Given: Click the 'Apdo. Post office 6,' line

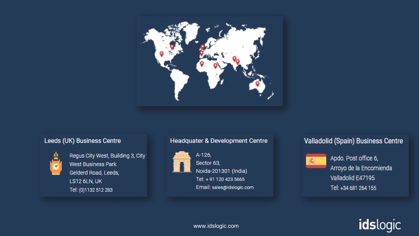Looking at the screenshot, I should pos(354,159).
